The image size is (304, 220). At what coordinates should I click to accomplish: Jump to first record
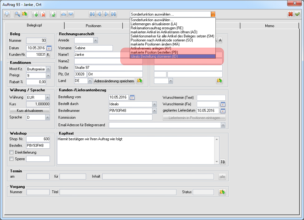tap(92, 14)
